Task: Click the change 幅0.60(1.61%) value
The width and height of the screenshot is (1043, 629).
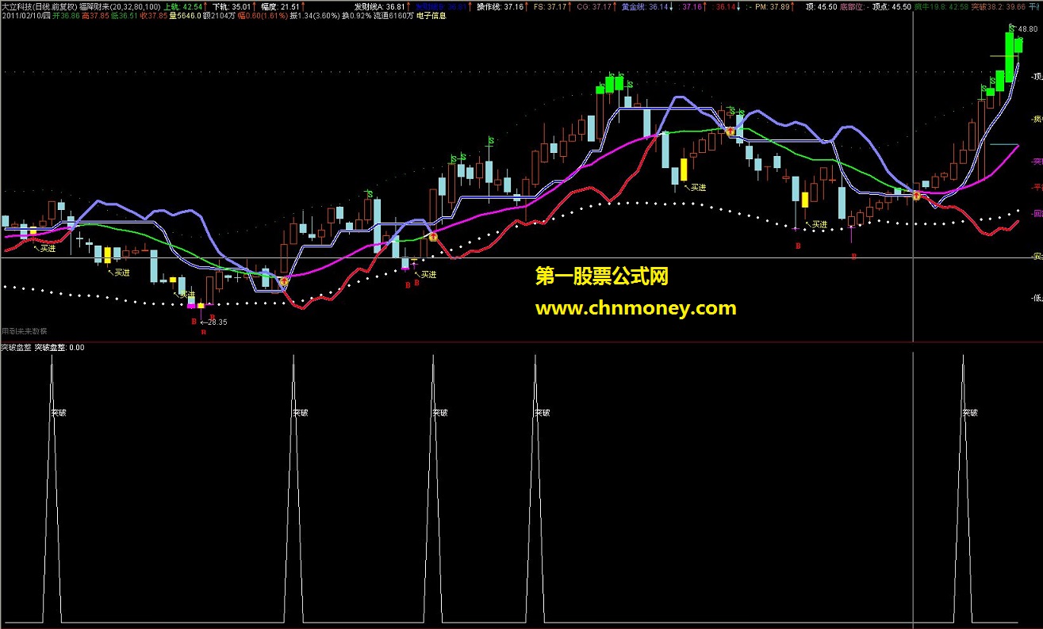Action: [262, 16]
